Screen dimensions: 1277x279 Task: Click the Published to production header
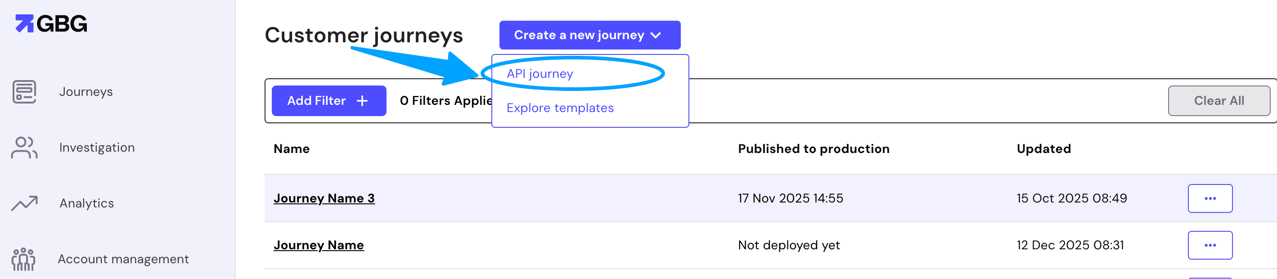click(x=814, y=148)
